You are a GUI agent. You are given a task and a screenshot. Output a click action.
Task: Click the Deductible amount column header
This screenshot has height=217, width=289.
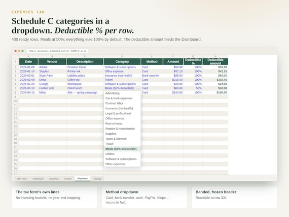tap(215, 61)
